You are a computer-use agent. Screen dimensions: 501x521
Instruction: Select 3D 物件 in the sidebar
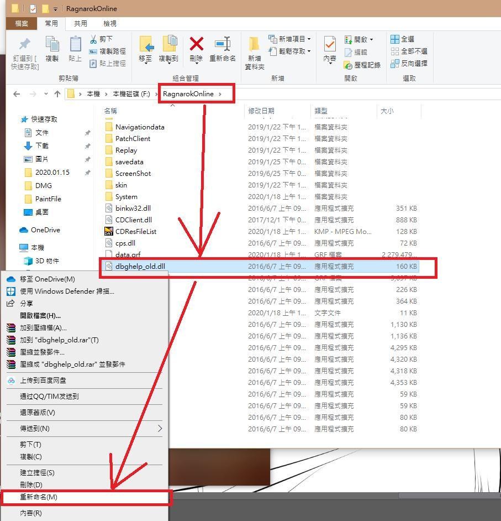pyautogui.click(x=47, y=261)
